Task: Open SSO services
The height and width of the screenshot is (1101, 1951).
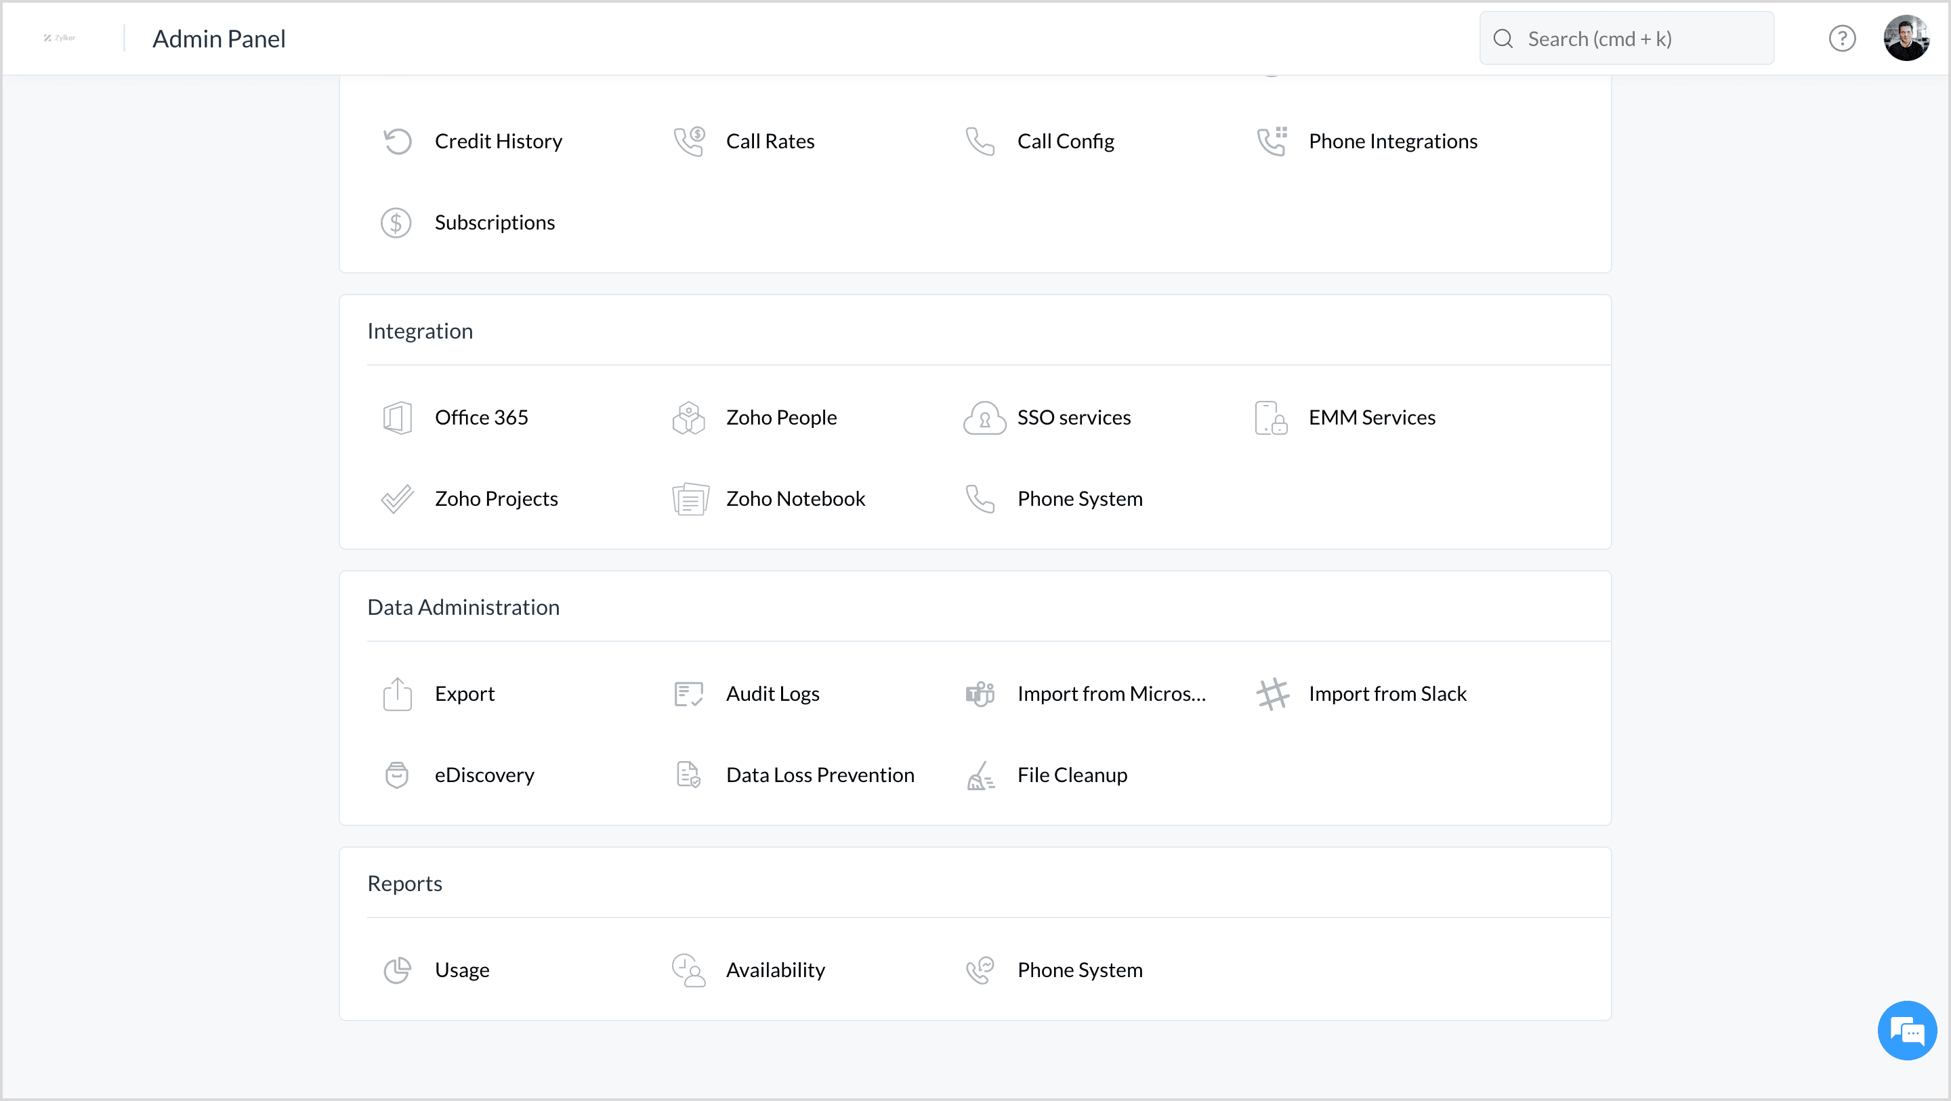Action: point(1074,418)
